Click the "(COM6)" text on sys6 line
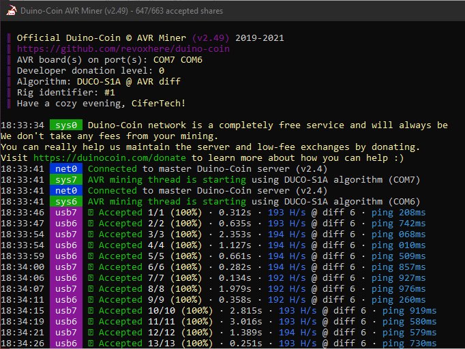 tap(404, 202)
